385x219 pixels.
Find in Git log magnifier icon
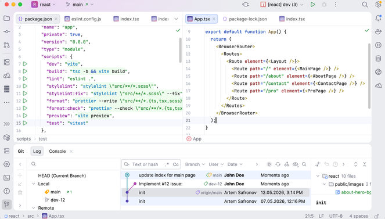click(304, 164)
